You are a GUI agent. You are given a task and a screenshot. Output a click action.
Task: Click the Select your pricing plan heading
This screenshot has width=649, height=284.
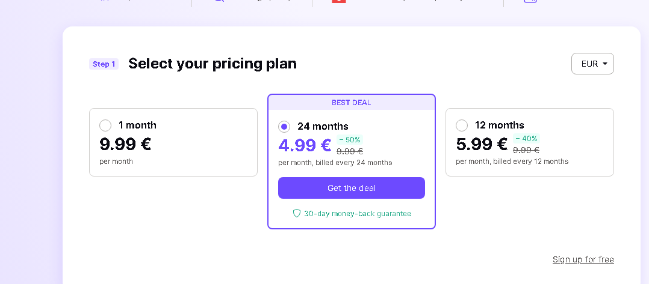tap(213, 64)
